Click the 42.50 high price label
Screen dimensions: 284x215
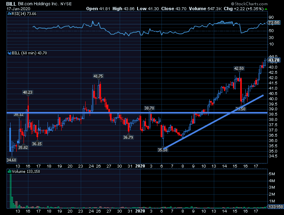pos(239,69)
